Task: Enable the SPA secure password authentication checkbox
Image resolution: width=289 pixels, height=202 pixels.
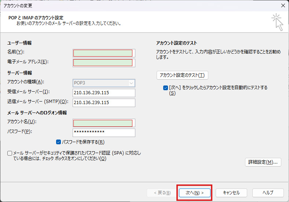Action: coord(10,153)
